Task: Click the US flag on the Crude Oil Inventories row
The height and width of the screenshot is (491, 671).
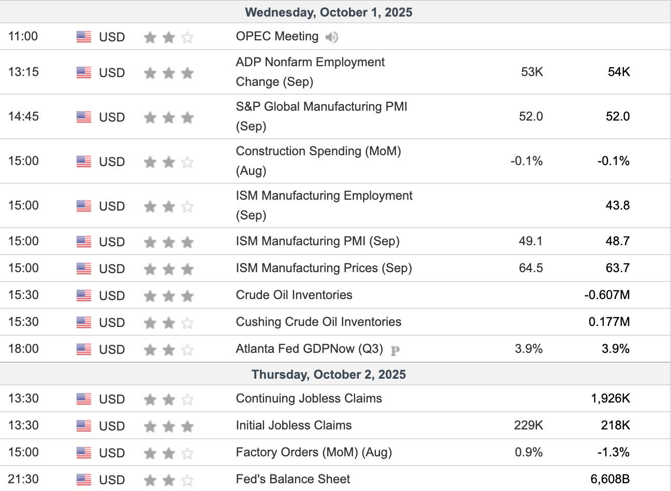Action: 84,295
